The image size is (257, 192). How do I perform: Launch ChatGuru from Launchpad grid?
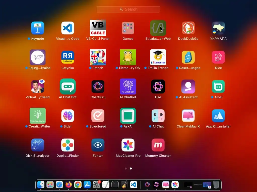pyautogui.click(x=98, y=86)
